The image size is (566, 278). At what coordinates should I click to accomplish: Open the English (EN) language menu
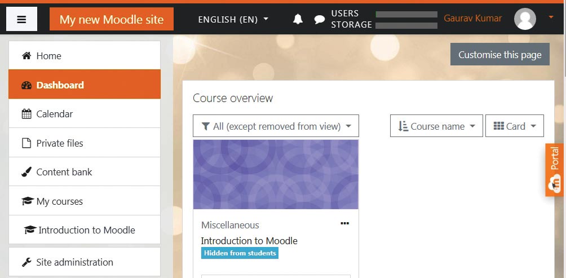[x=233, y=20]
